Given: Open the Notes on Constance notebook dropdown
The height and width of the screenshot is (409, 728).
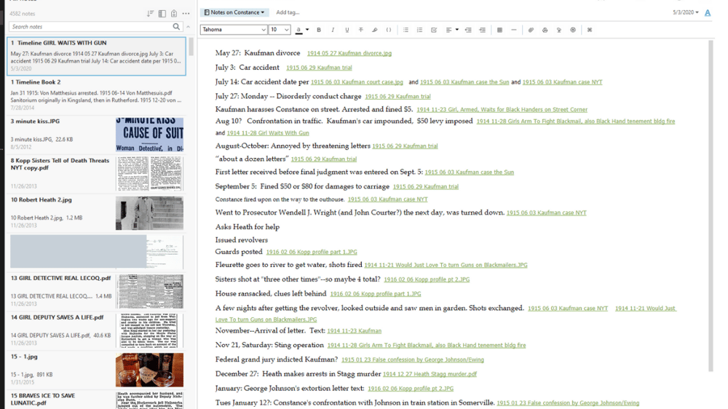Looking at the screenshot, I should coord(234,12).
